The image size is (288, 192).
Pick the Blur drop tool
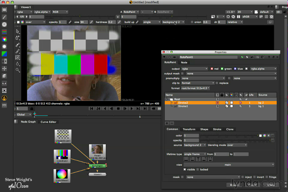click(x=18, y=64)
